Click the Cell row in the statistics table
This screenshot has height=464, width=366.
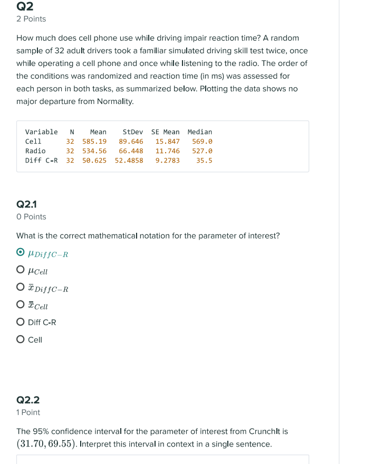click(116, 141)
